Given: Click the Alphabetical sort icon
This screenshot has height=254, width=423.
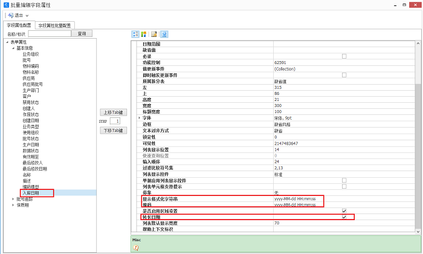Looking at the screenshot, I should pos(144,34).
